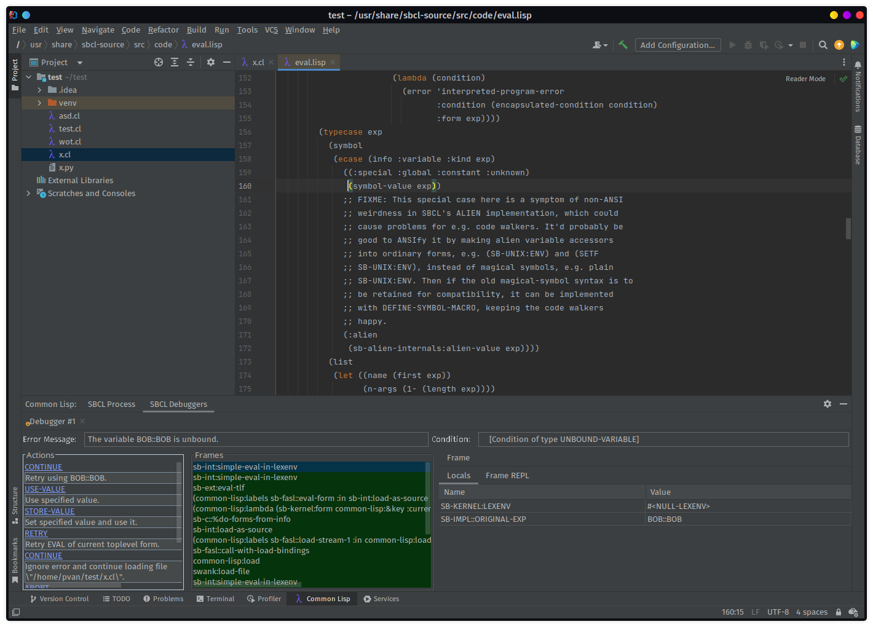This screenshot has height=627, width=873.
Task: Toggle the file read-only lock icon
Action: [x=839, y=612]
